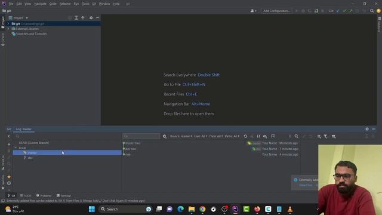
Task: Open File Explorer from taskbar
Action: click(192, 209)
